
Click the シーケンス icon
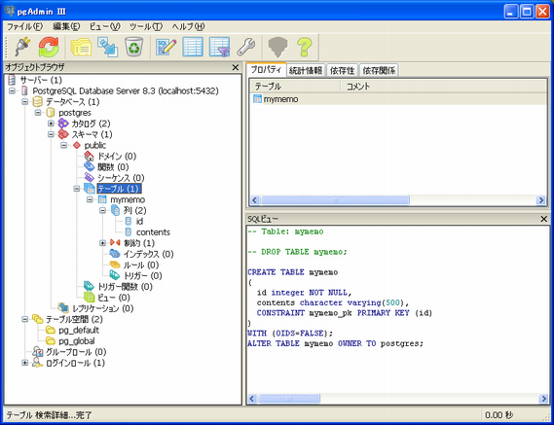[89, 178]
